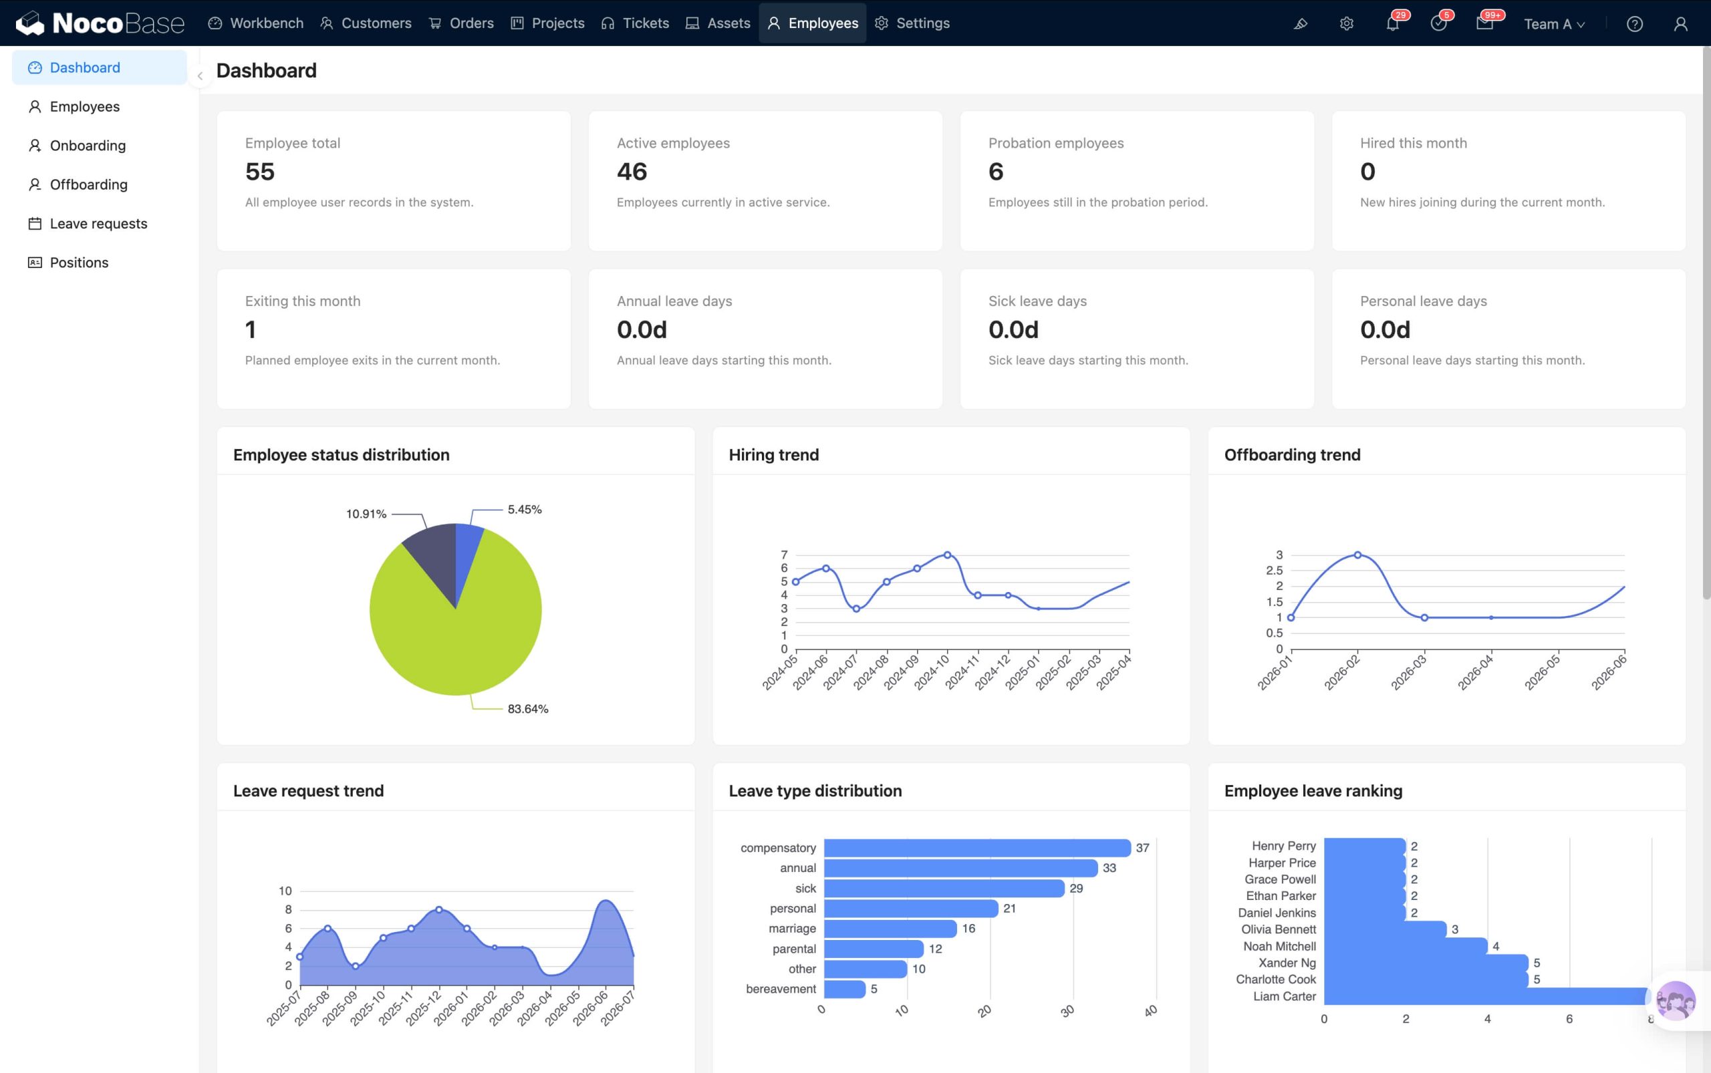Open Employees in the sidebar
This screenshot has height=1073, width=1711.
pos(100,106)
